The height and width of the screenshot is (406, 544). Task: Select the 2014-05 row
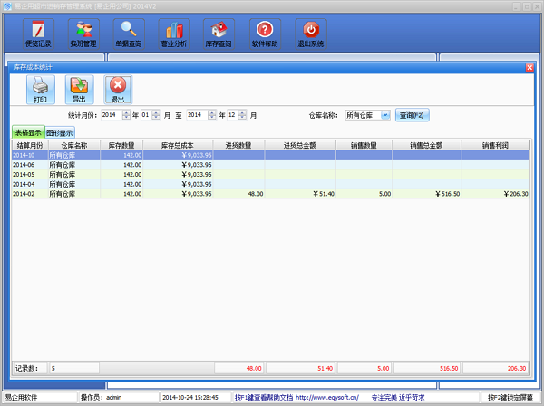point(270,174)
